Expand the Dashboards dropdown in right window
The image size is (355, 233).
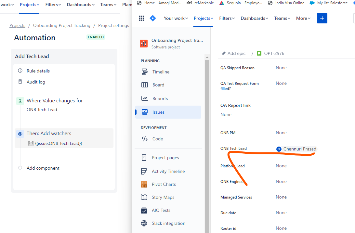254,18
